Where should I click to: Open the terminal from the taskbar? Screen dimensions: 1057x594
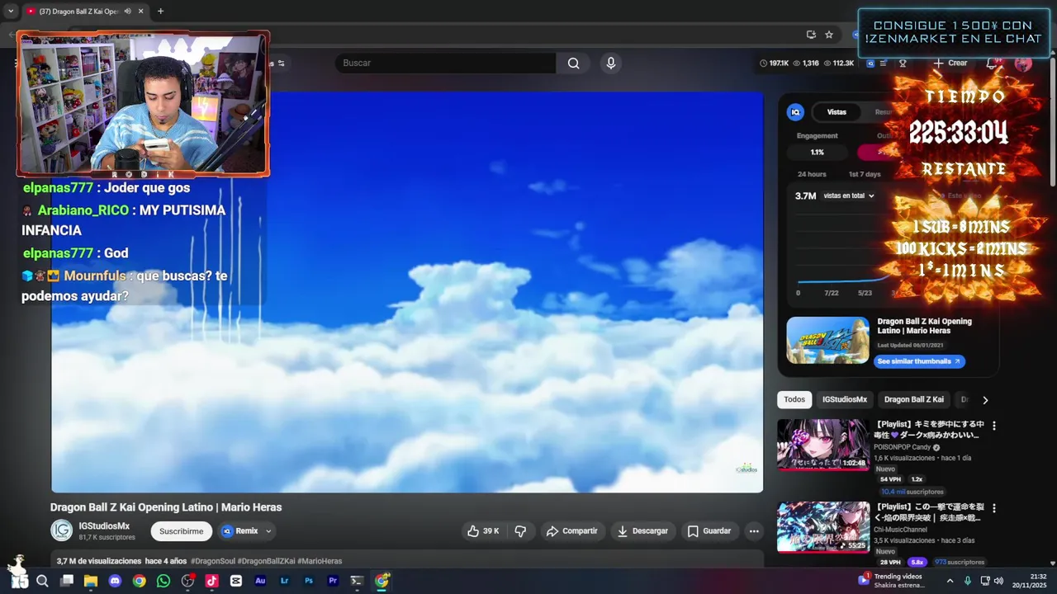tap(357, 581)
